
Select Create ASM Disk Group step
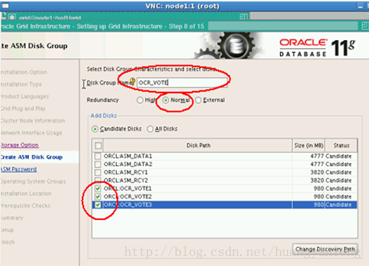click(32, 157)
